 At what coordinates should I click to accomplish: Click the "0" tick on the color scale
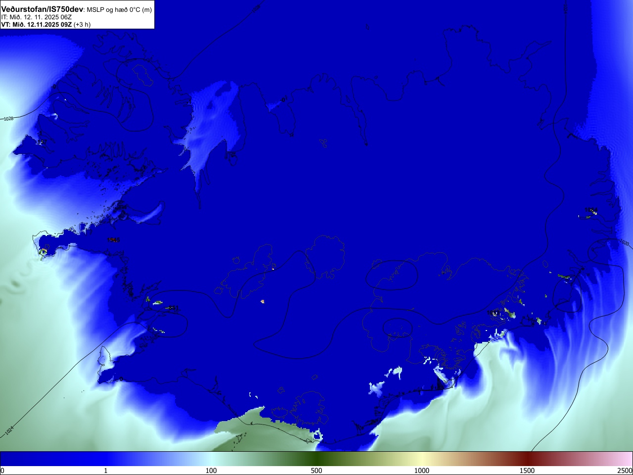point(2,471)
